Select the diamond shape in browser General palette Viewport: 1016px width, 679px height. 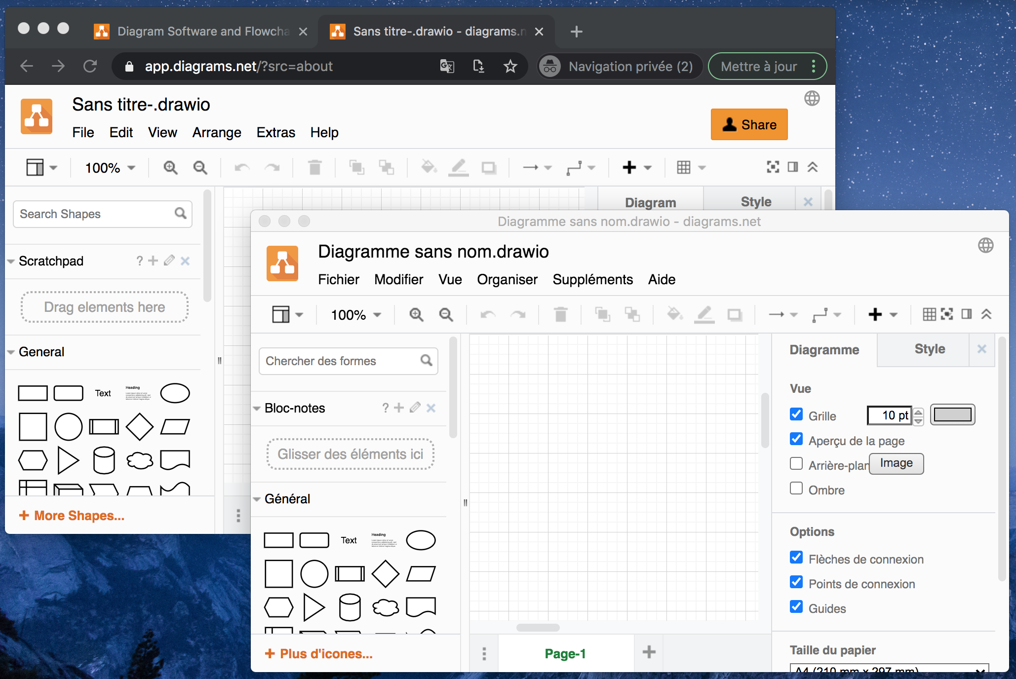(x=140, y=427)
